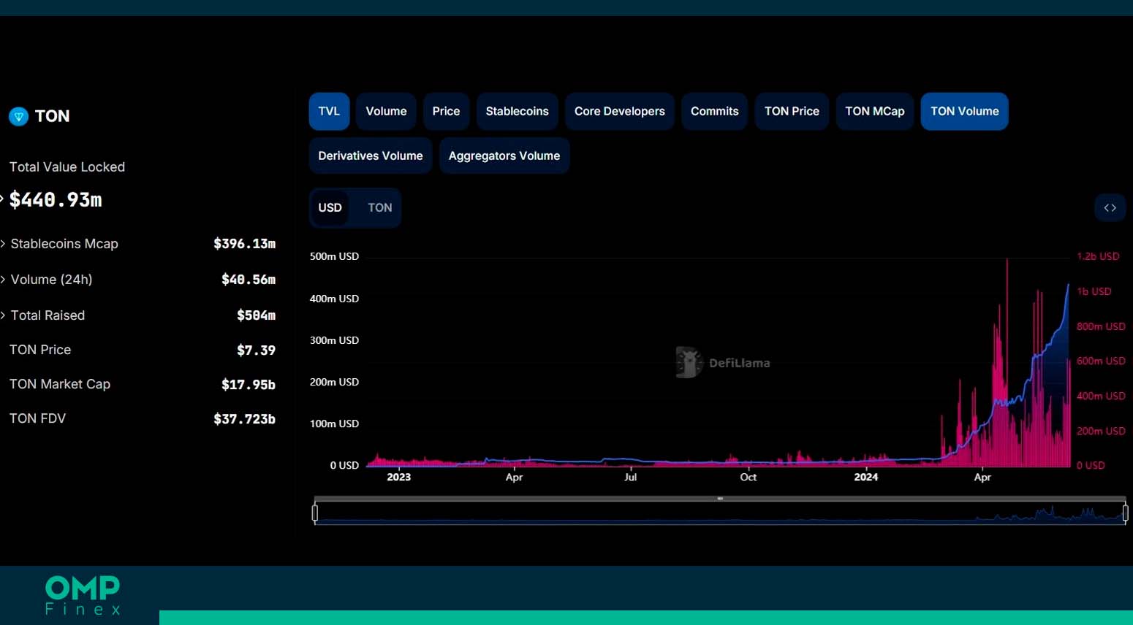Expand the Stablecoins Mcap row
The image size is (1133, 625).
click(x=3, y=244)
